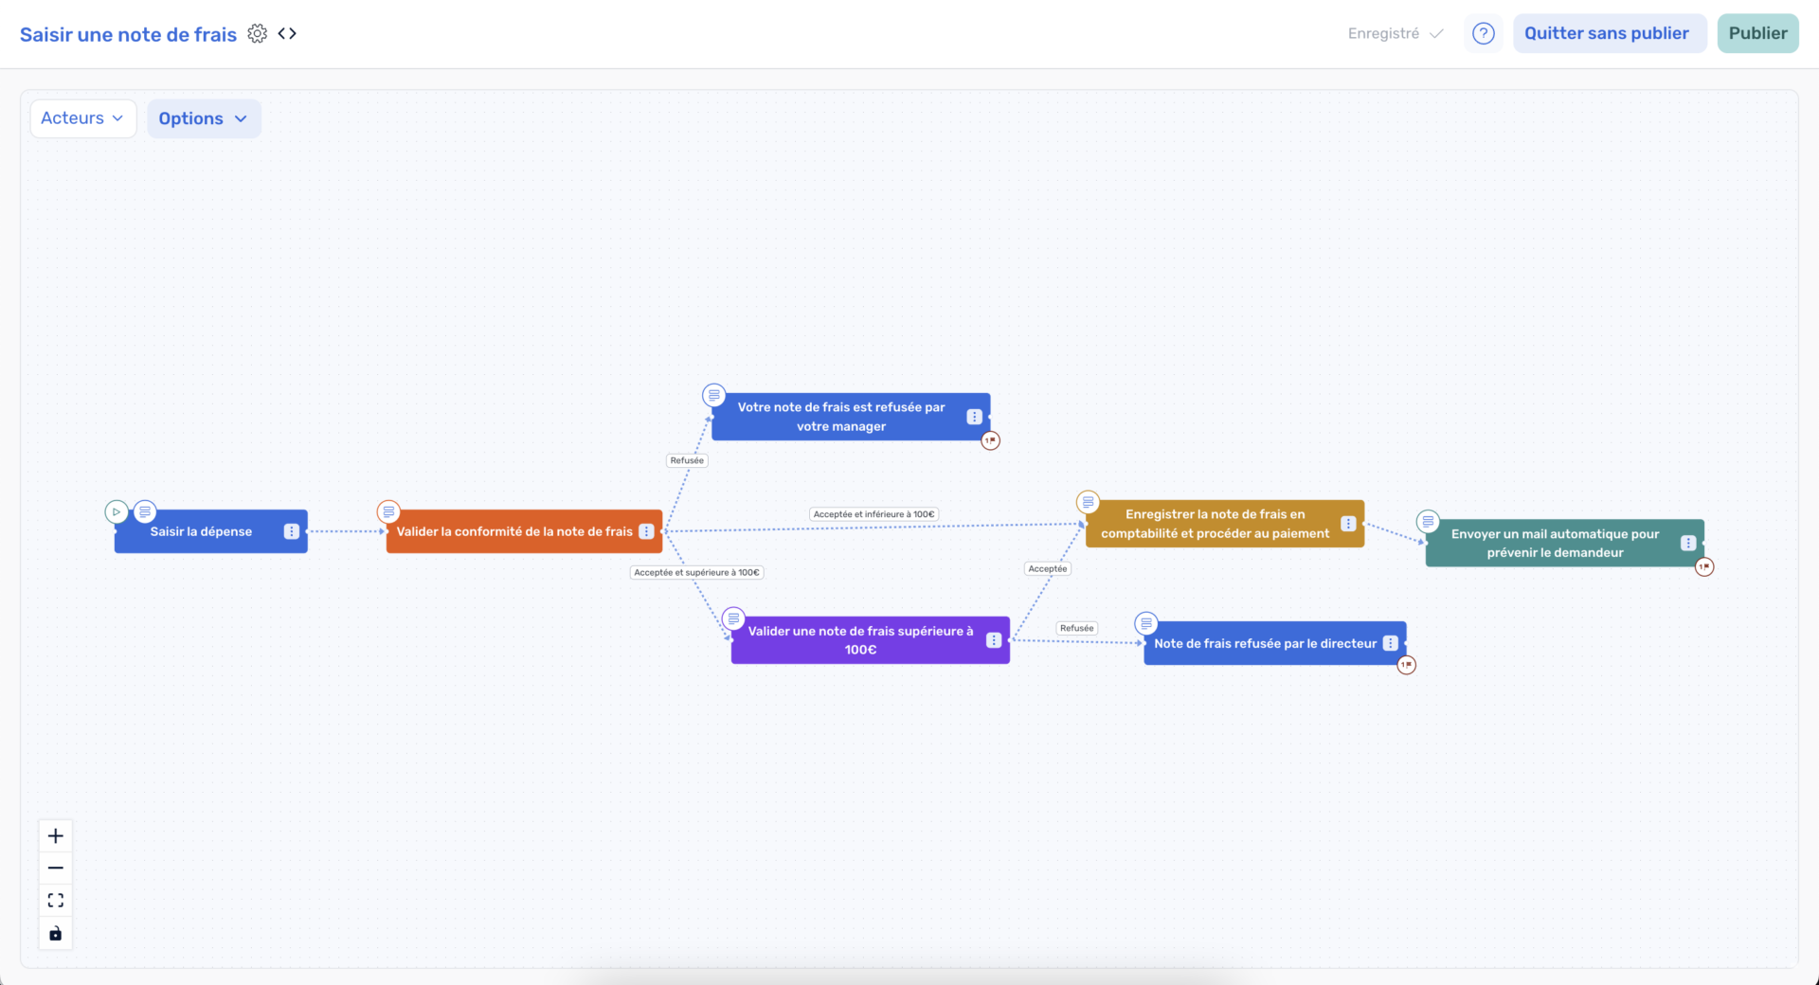This screenshot has height=985, width=1819.
Task: Click the help question mark icon
Action: point(1483,34)
